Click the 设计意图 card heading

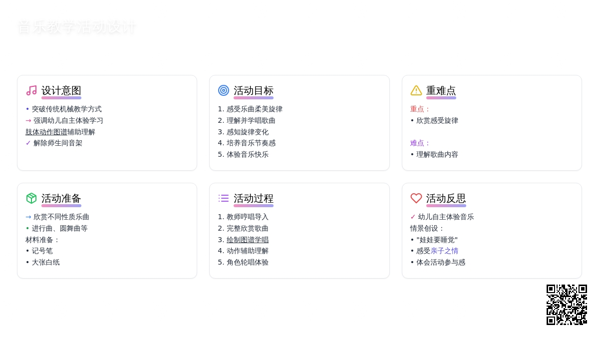click(x=61, y=91)
